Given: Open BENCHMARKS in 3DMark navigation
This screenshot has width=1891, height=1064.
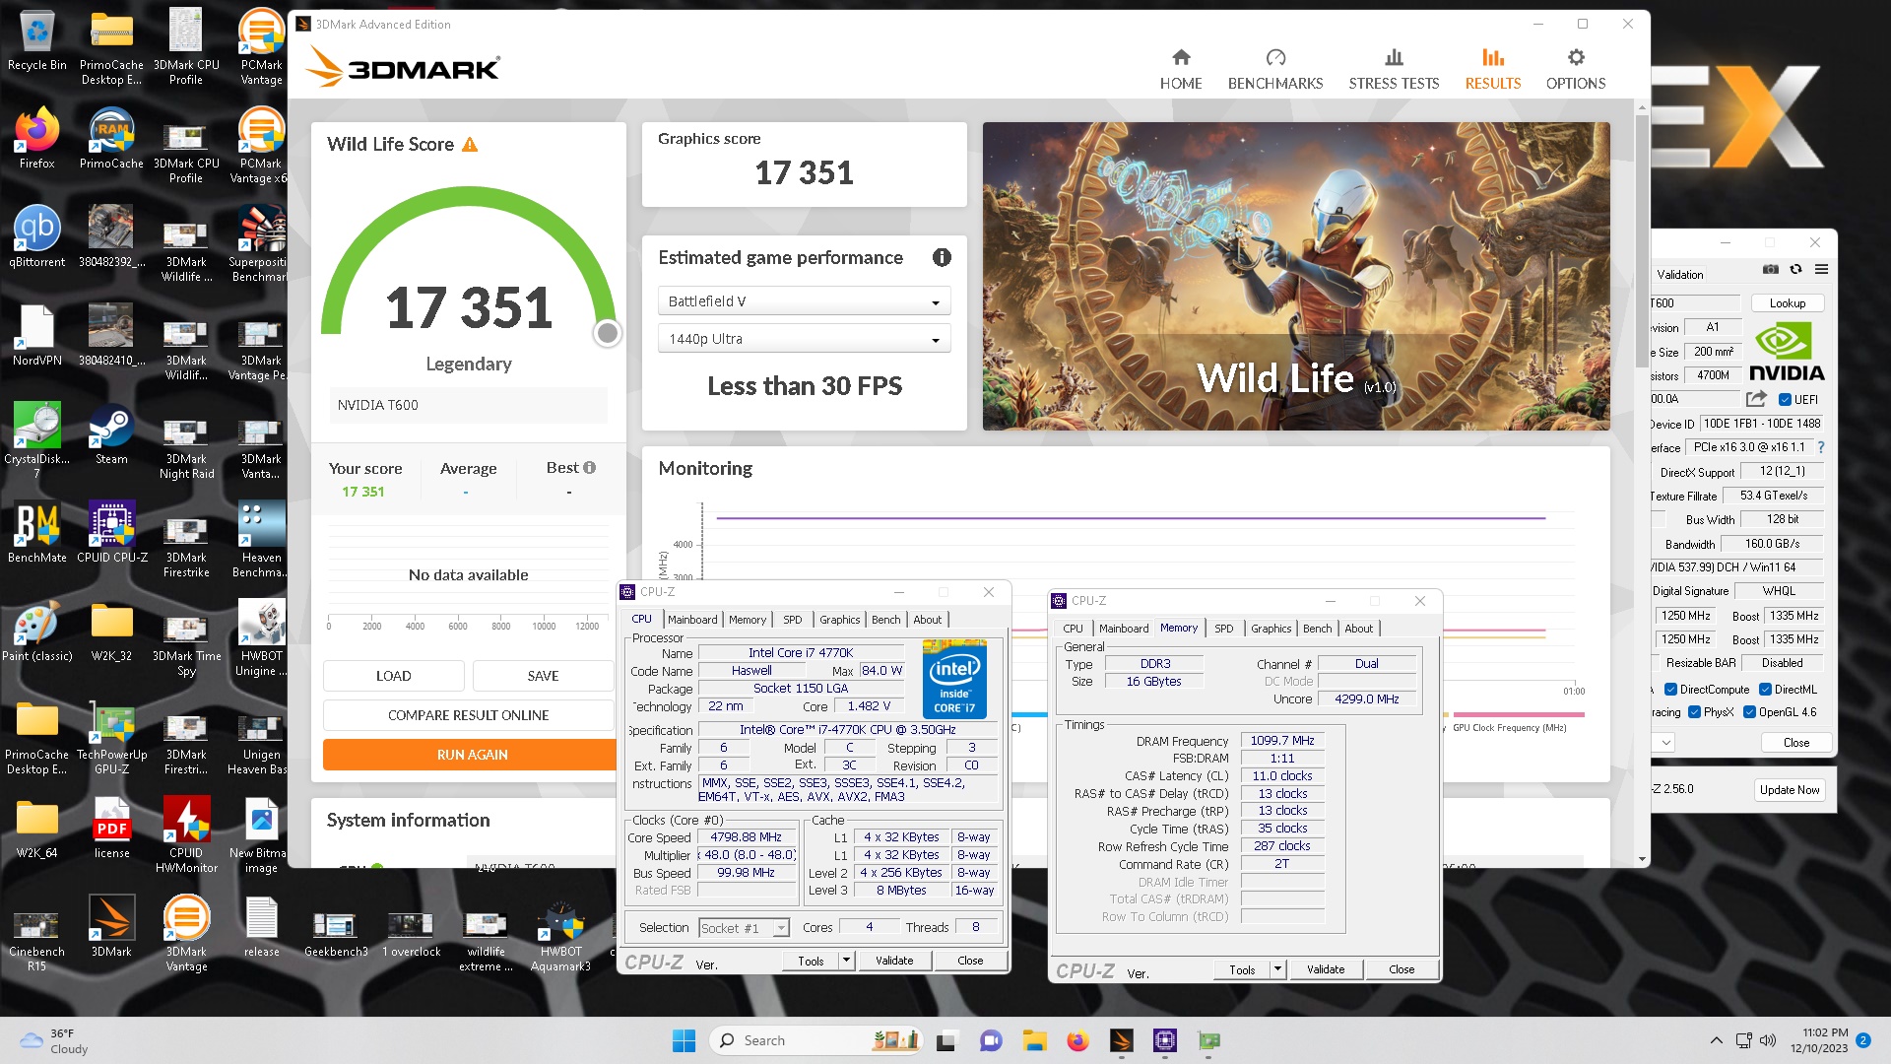Looking at the screenshot, I should pyautogui.click(x=1275, y=69).
